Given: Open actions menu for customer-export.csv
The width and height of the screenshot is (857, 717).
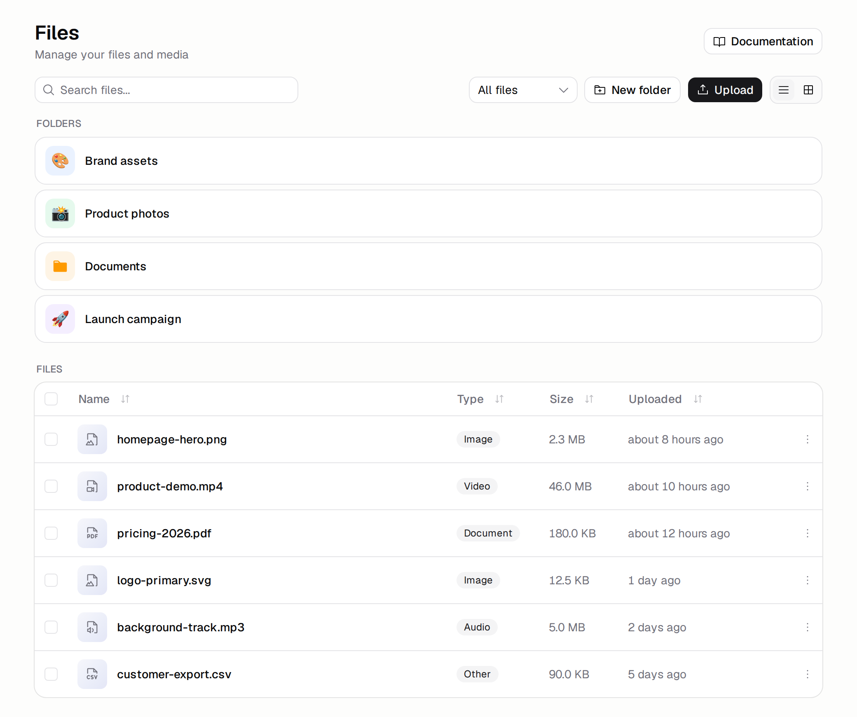Looking at the screenshot, I should (808, 674).
